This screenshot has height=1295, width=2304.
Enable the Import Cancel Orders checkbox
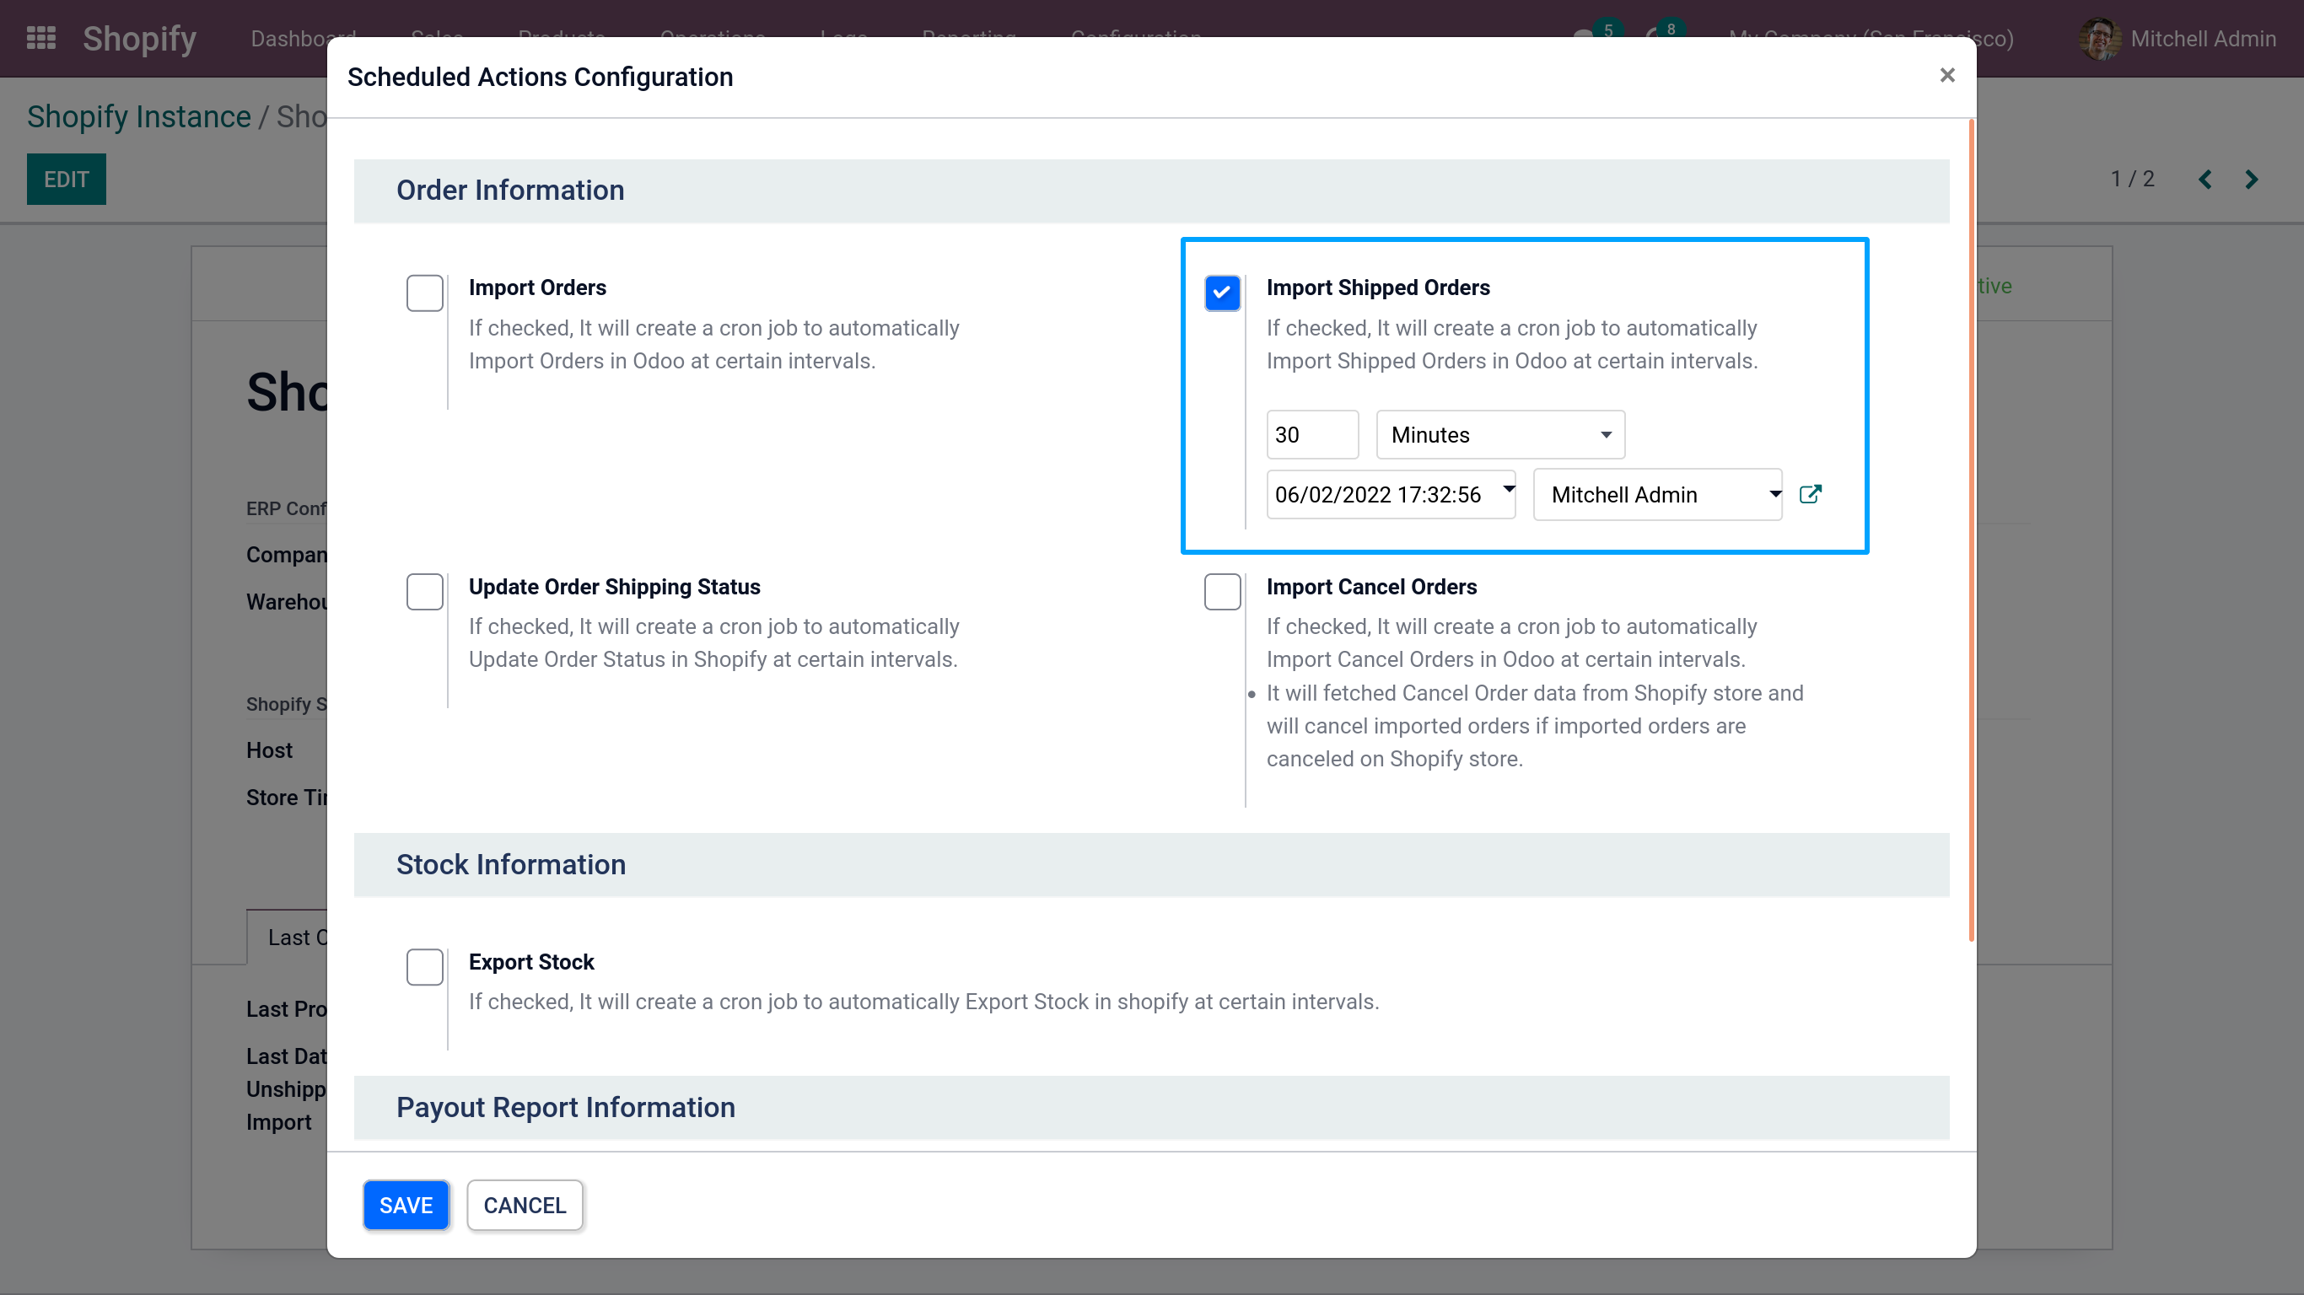pos(1222,591)
